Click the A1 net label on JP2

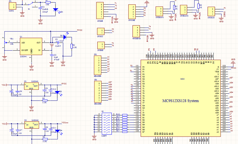click(108, 57)
